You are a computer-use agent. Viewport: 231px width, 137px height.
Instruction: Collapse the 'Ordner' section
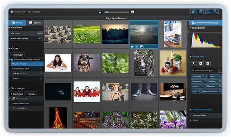click(10, 48)
